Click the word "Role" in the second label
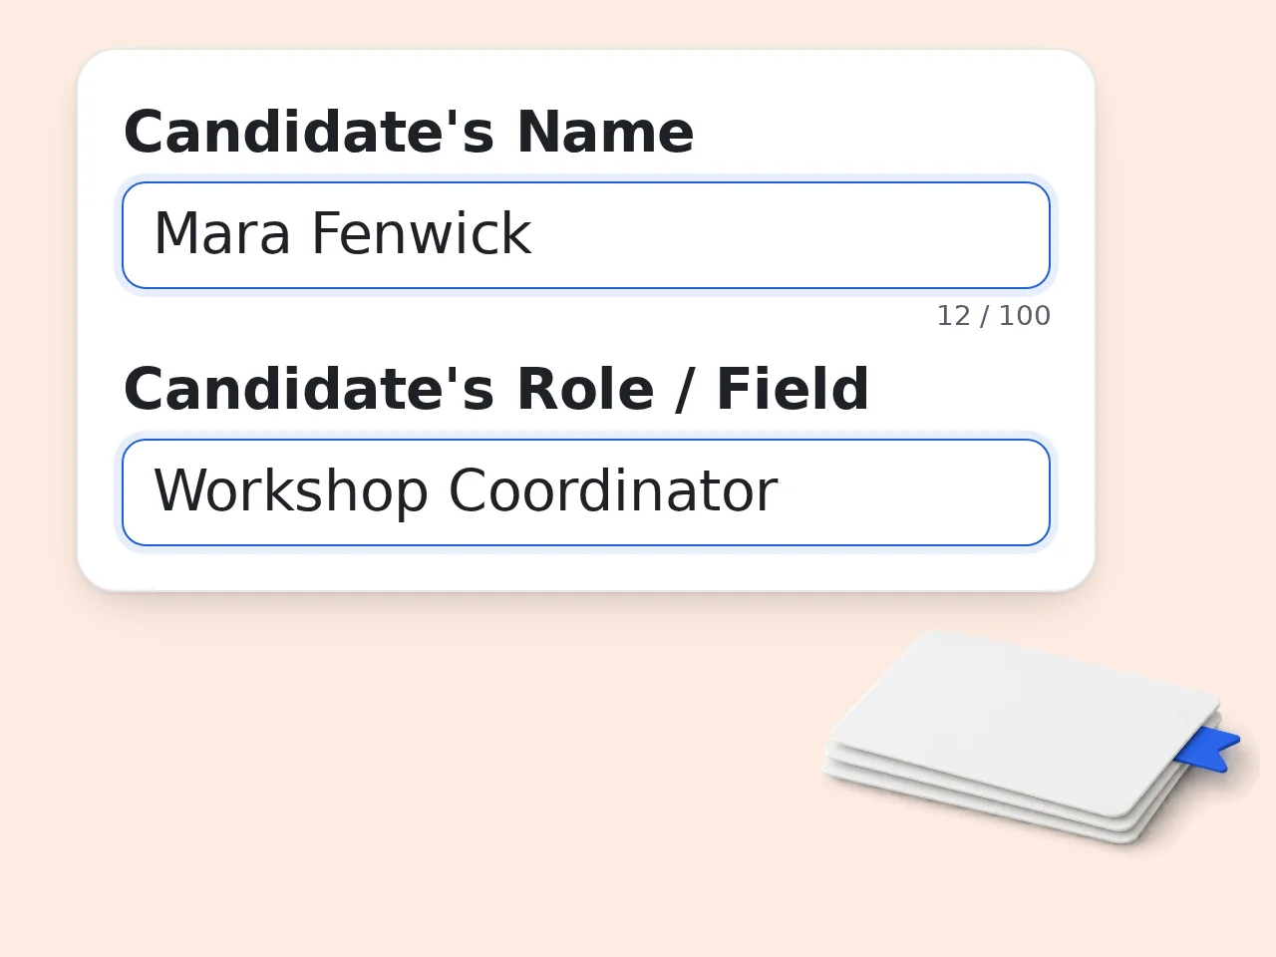 585,390
